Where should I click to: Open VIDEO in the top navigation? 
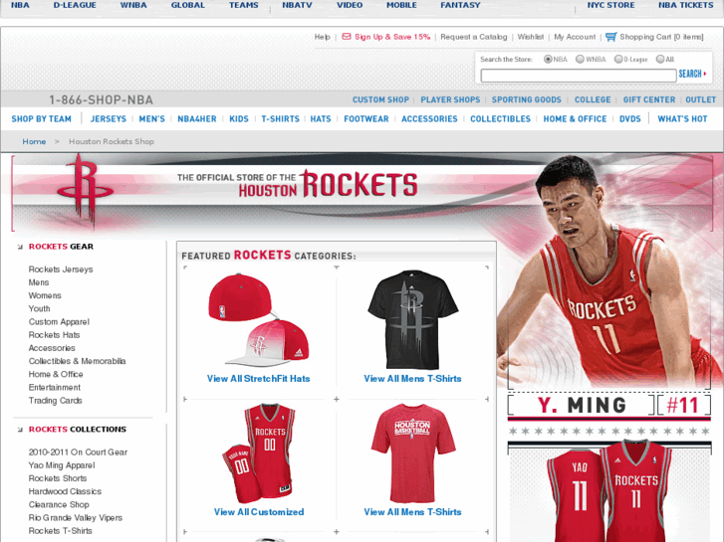tap(350, 5)
